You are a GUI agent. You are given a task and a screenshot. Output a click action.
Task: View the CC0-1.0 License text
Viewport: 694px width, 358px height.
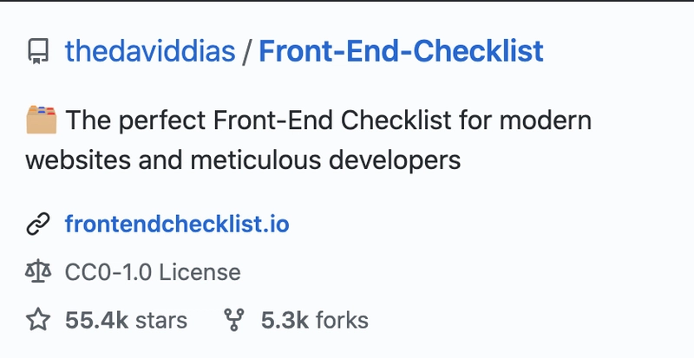153,272
